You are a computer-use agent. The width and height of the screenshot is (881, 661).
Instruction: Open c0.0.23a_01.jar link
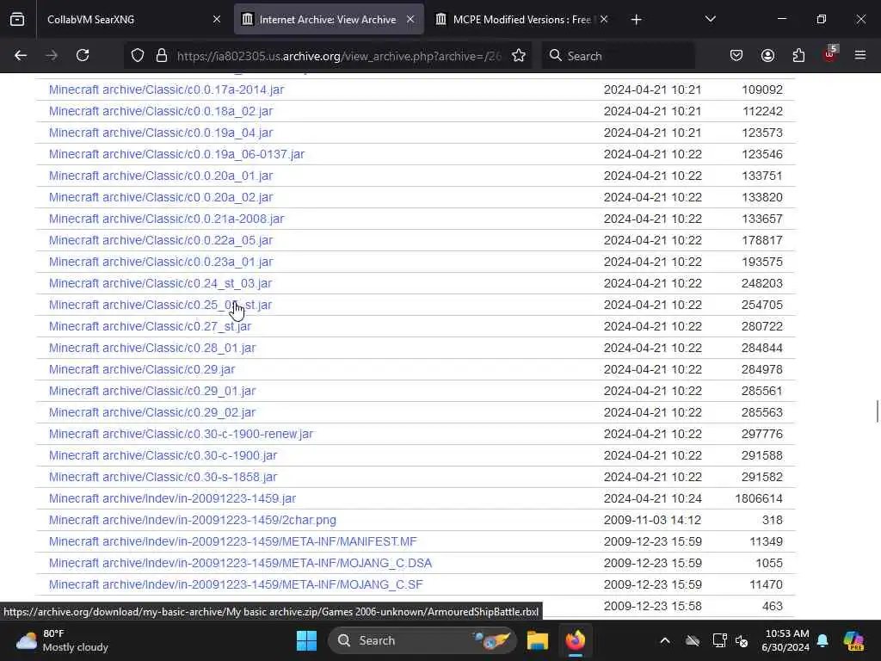click(161, 262)
